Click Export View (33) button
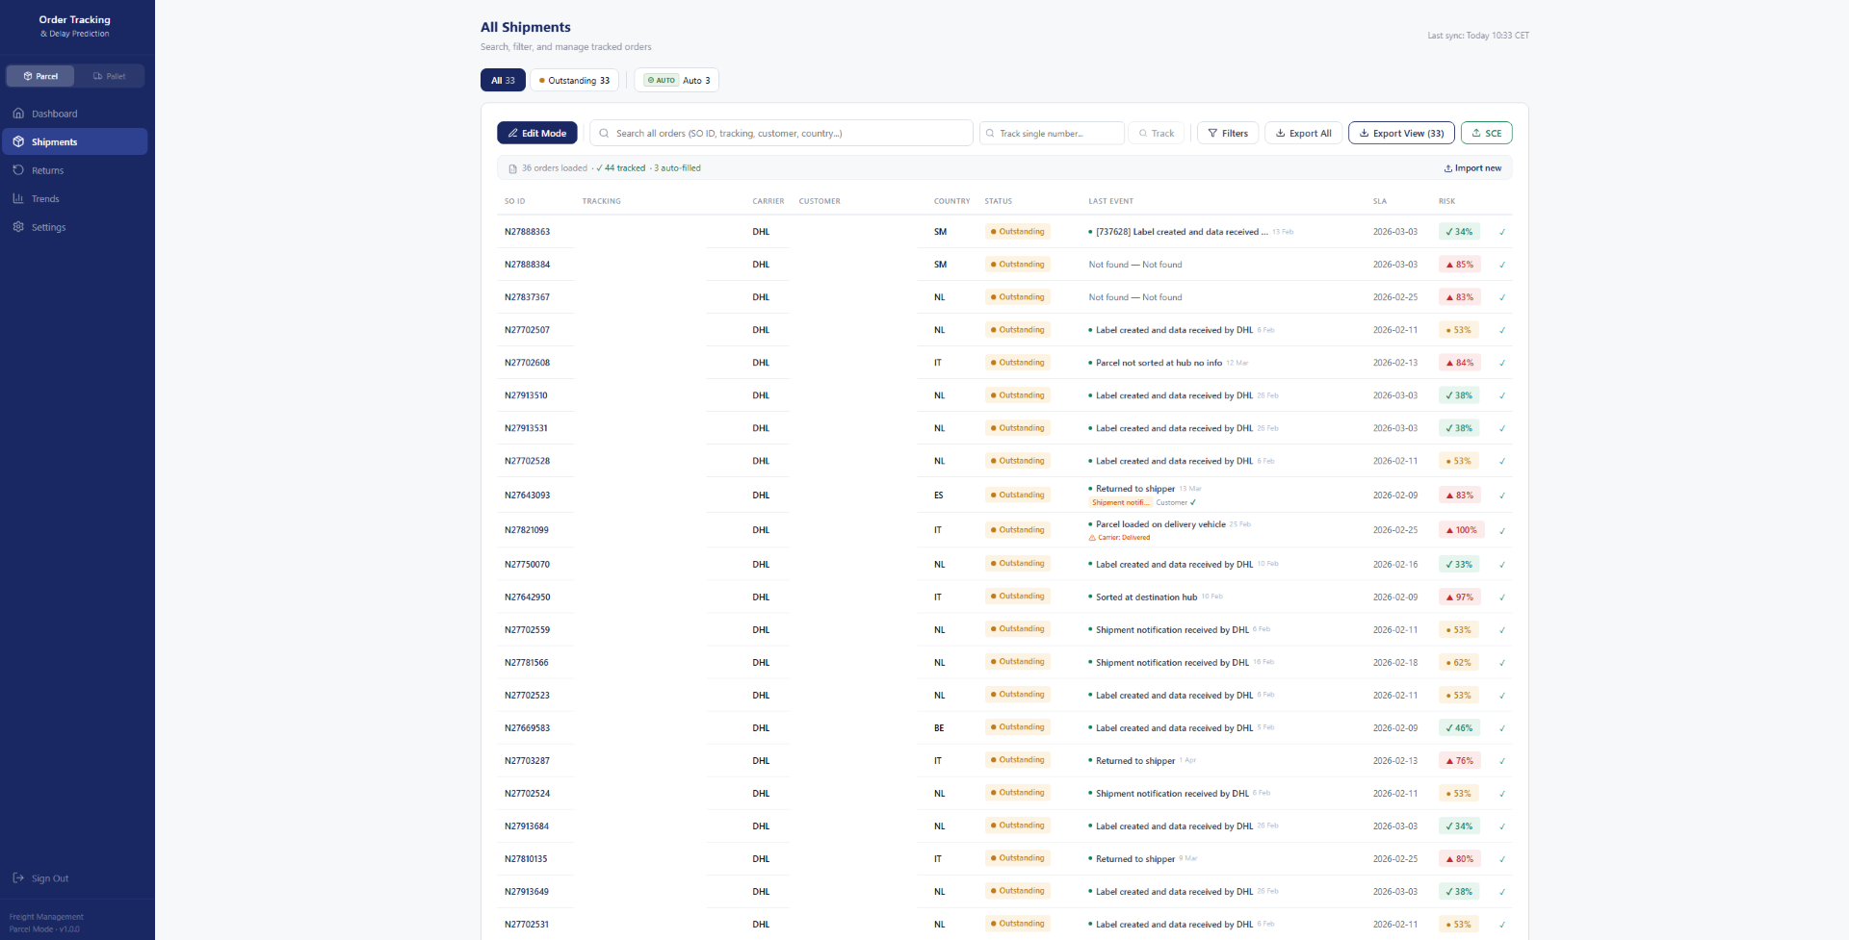1849x940 pixels. [x=1400, y=134]
